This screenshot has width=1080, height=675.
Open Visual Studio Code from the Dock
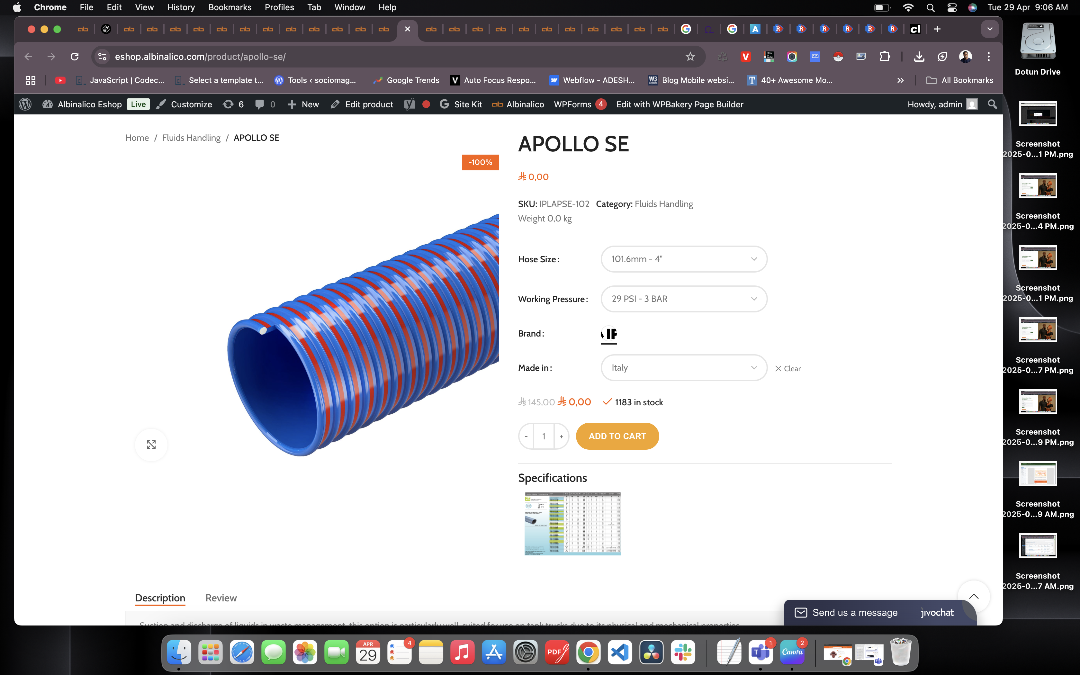[620, 652]
